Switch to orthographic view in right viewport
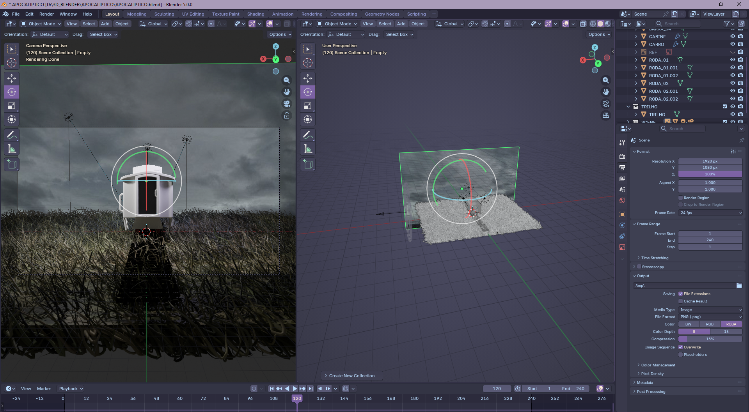Image resolution: width=749 pixels, height=412 pixels. (606, 115)
